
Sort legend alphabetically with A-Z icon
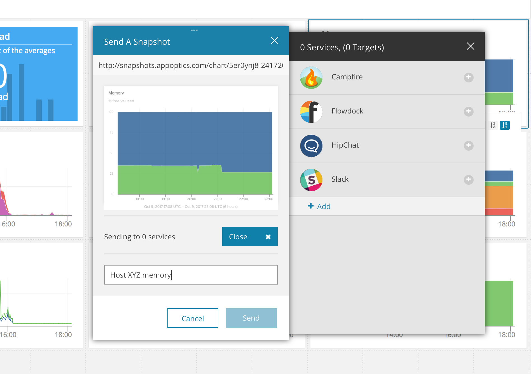click(493, 125)
